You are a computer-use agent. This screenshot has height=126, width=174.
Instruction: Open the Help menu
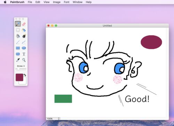coord(89,2)
